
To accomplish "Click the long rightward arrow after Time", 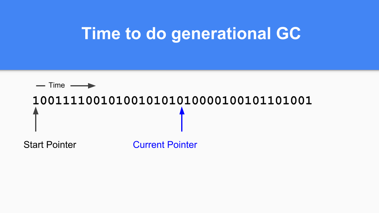I will (83, 86).
